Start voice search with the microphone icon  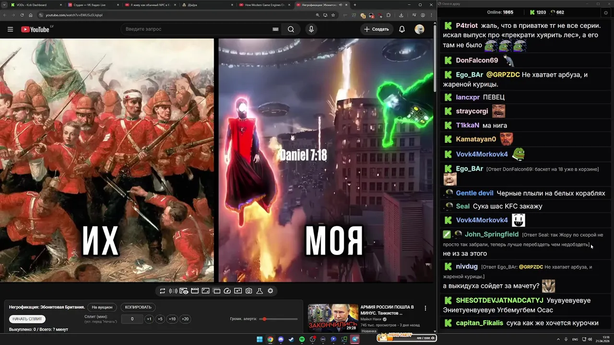click(x=311, y=29)
